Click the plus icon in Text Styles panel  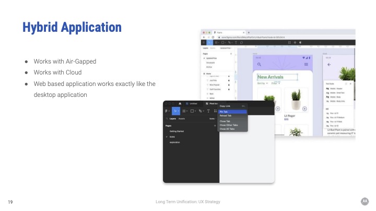click(x=350, y=84)
